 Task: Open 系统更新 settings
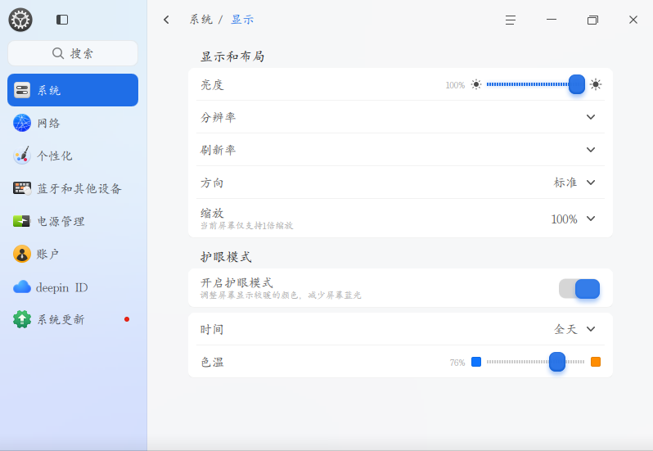coord(73,319)
